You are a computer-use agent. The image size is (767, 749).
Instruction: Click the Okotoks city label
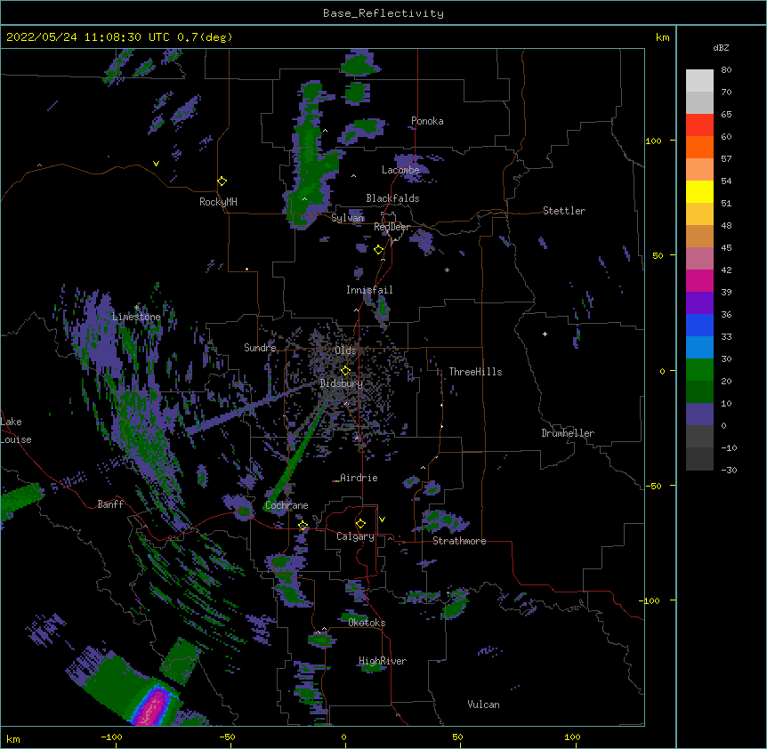367,623
